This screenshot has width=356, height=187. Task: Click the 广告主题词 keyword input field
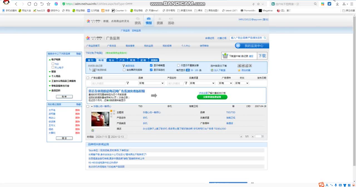coord(108,83)
